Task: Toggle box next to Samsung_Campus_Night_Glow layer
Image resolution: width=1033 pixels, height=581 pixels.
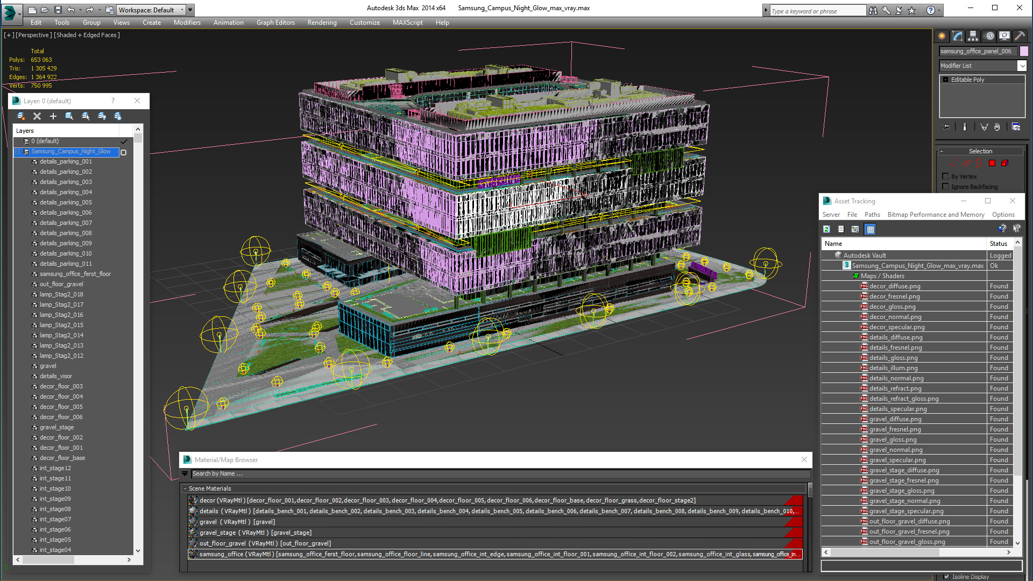Action: pyautogui.click(x=124, y=152)
